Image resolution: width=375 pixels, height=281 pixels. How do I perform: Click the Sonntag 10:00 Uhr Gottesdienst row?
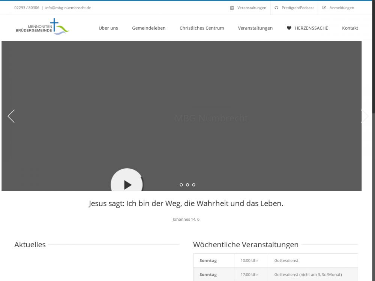pos(275,260)
